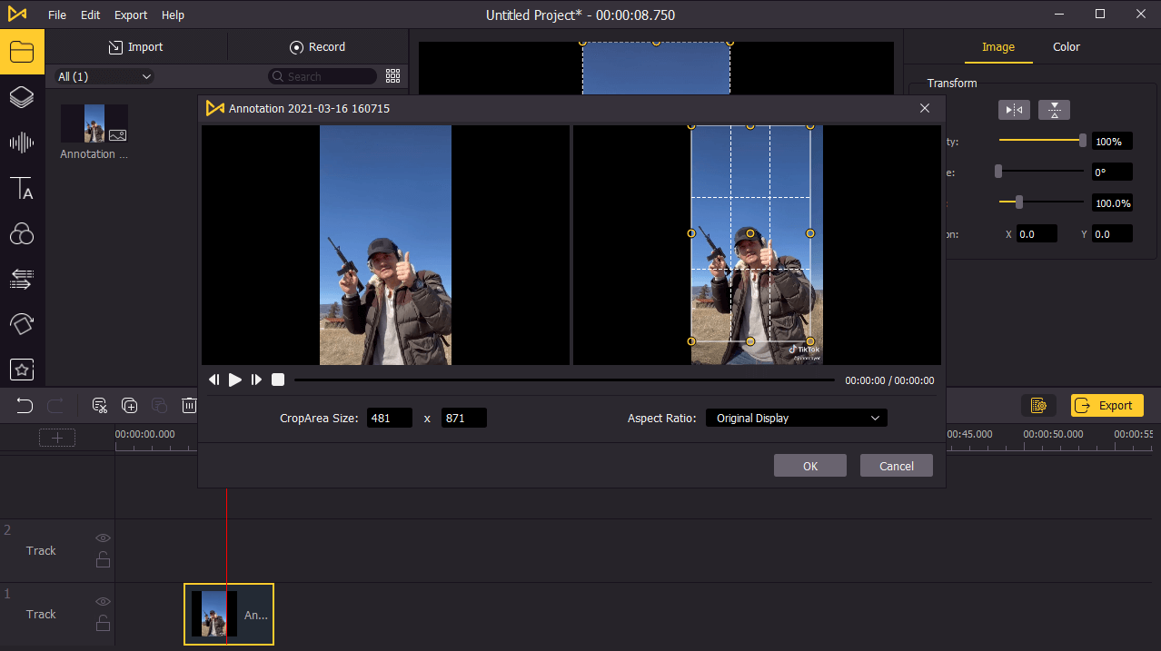Toggle visibility of Track 2
1161x651 pixels.
pyautogui.click(x=103, y=538)
